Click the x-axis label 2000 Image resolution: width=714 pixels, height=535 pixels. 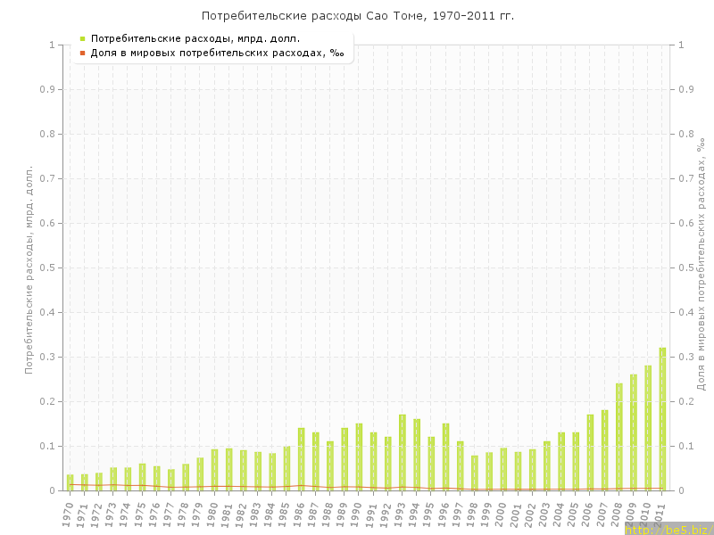click(x=502, y=513)
